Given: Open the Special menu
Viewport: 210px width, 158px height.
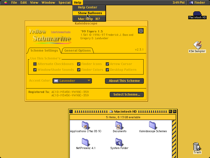Looking at the screenshot, I should [x=64, y=3].
